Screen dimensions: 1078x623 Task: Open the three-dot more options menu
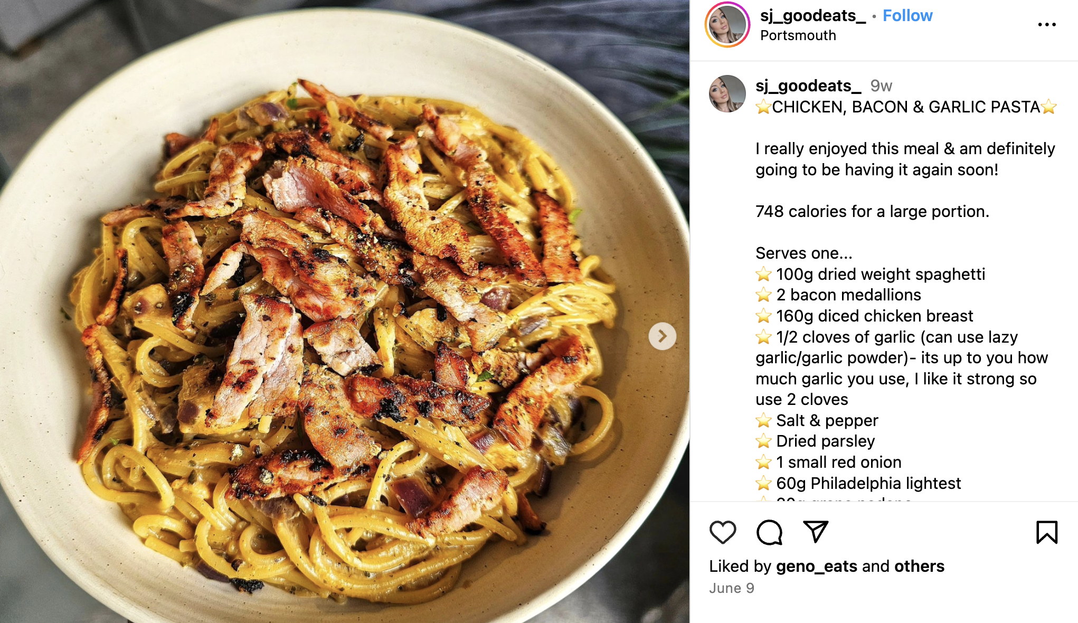tap(1047, 24)
